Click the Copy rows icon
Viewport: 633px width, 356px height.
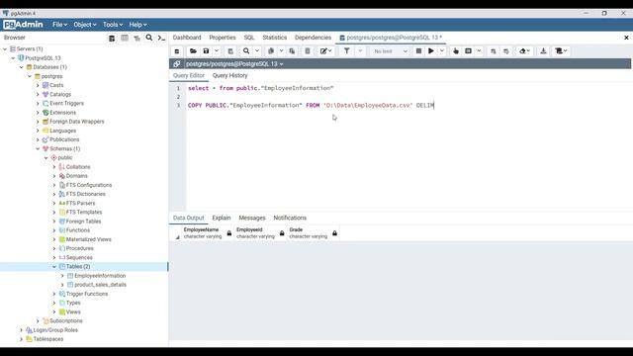coord(271,51)
